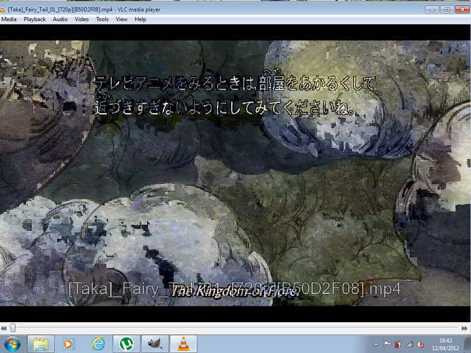471x353 pixels.
Task: Click the slower playback rewind button
Action: pyautogui.click(x=4, y=329)
